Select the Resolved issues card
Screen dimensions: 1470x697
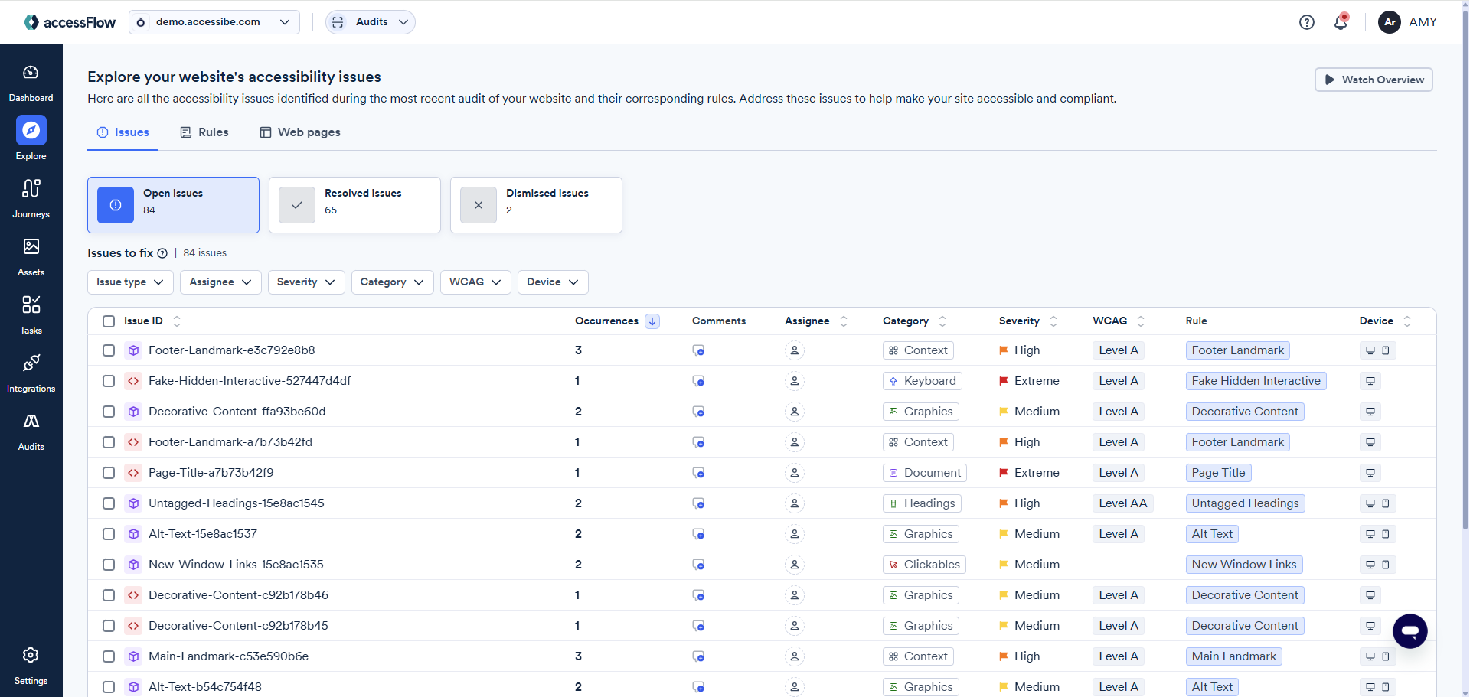coord(354,205)
